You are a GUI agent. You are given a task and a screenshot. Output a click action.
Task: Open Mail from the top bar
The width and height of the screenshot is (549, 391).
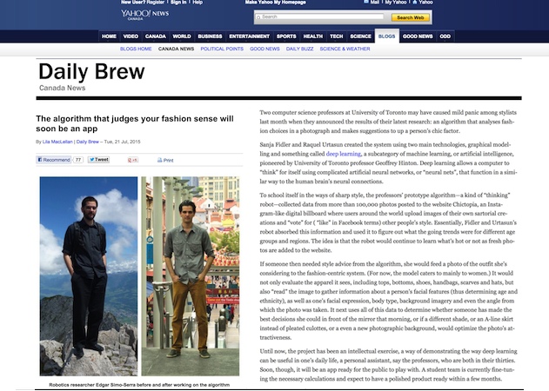coord(374,3)
